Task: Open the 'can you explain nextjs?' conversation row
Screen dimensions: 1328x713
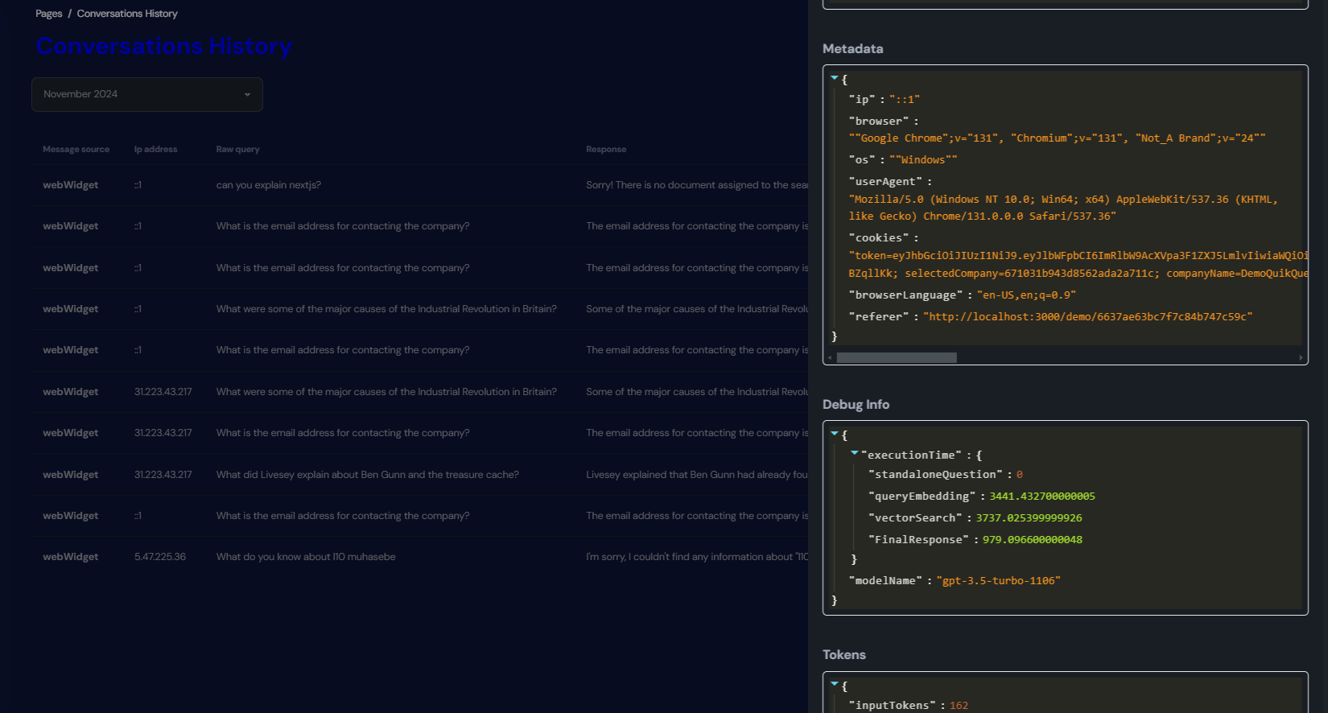Action: tap(268, 185)
